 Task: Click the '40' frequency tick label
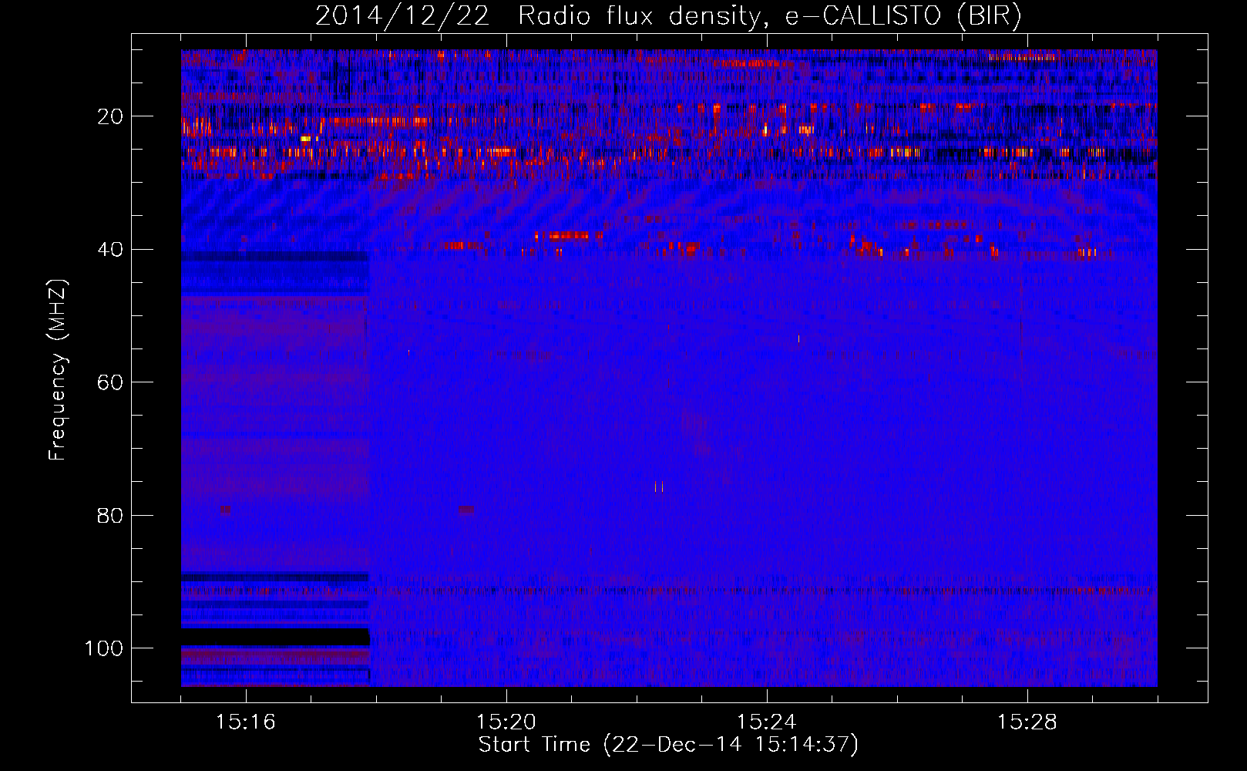[x=110, y=250]
